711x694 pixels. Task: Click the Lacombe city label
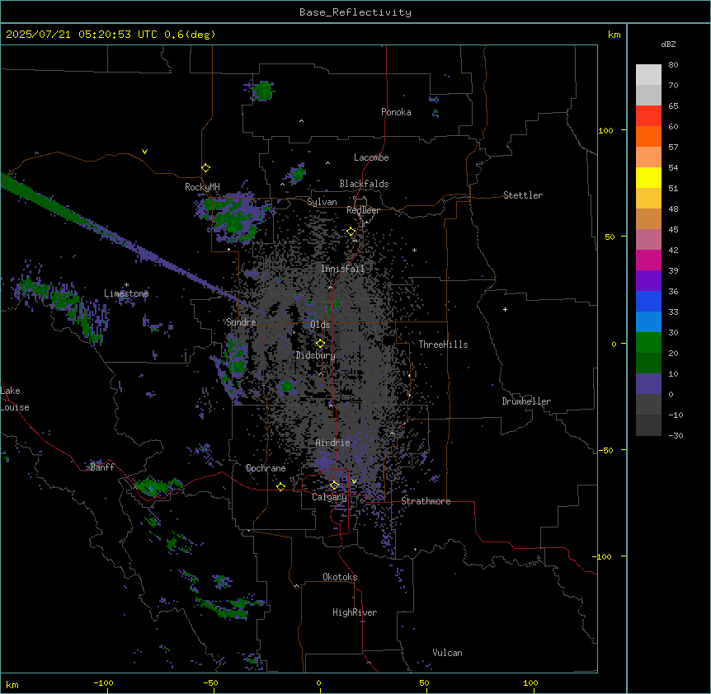point(371,157)
